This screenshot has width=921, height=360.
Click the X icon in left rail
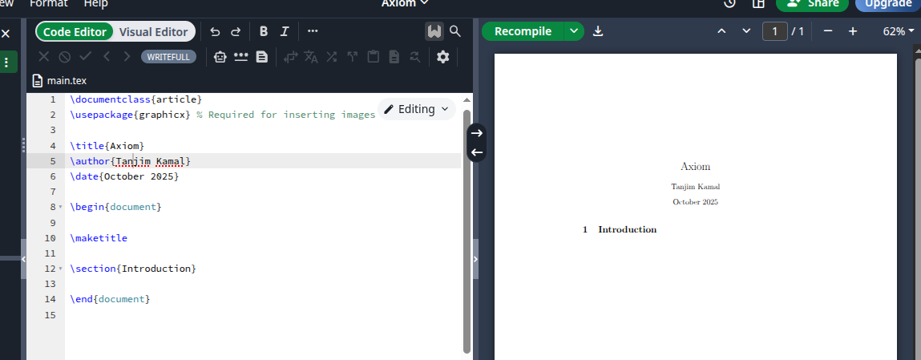click(6, 34)
